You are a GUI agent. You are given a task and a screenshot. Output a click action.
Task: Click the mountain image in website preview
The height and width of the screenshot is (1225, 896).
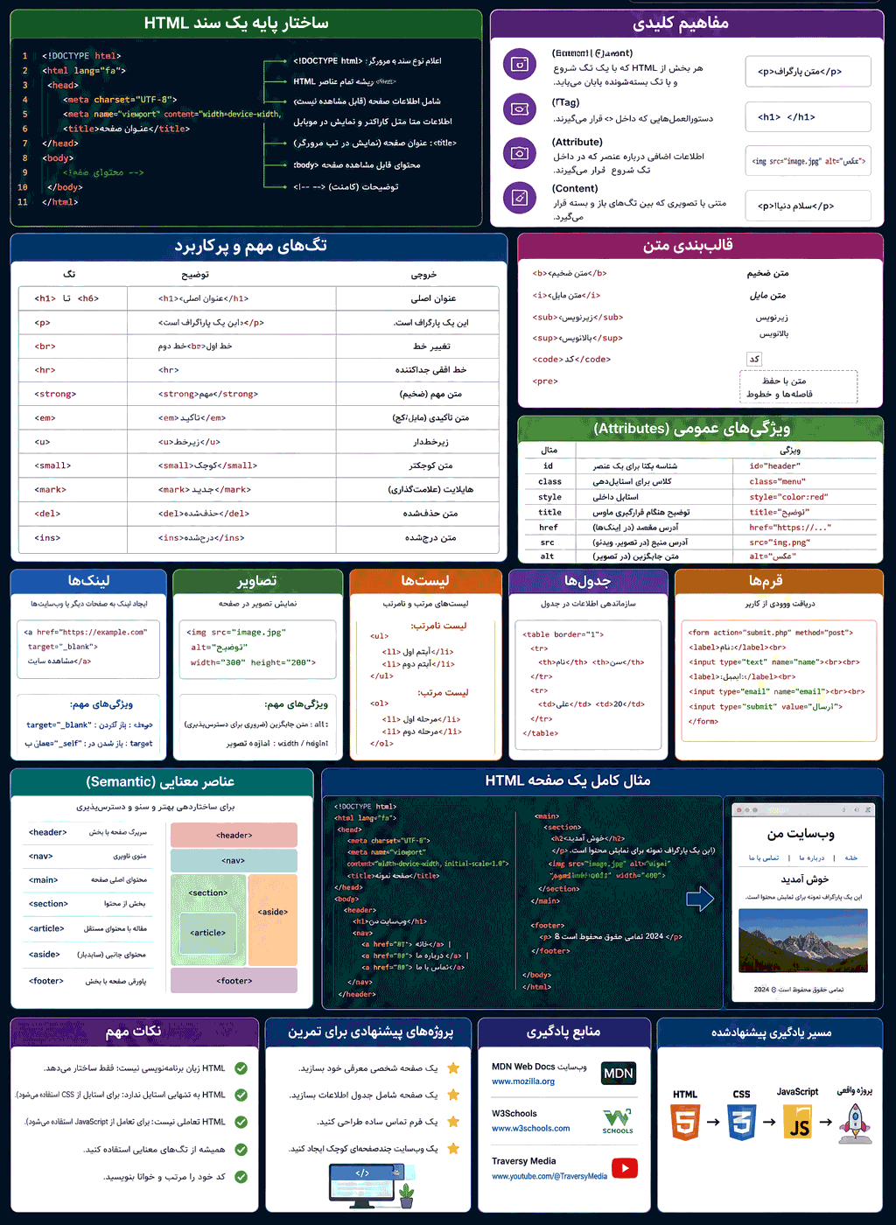coord(803,941)
